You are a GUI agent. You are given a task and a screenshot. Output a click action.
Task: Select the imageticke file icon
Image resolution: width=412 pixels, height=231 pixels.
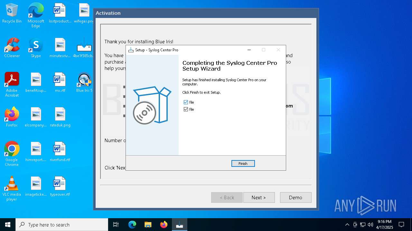point(36,187)
